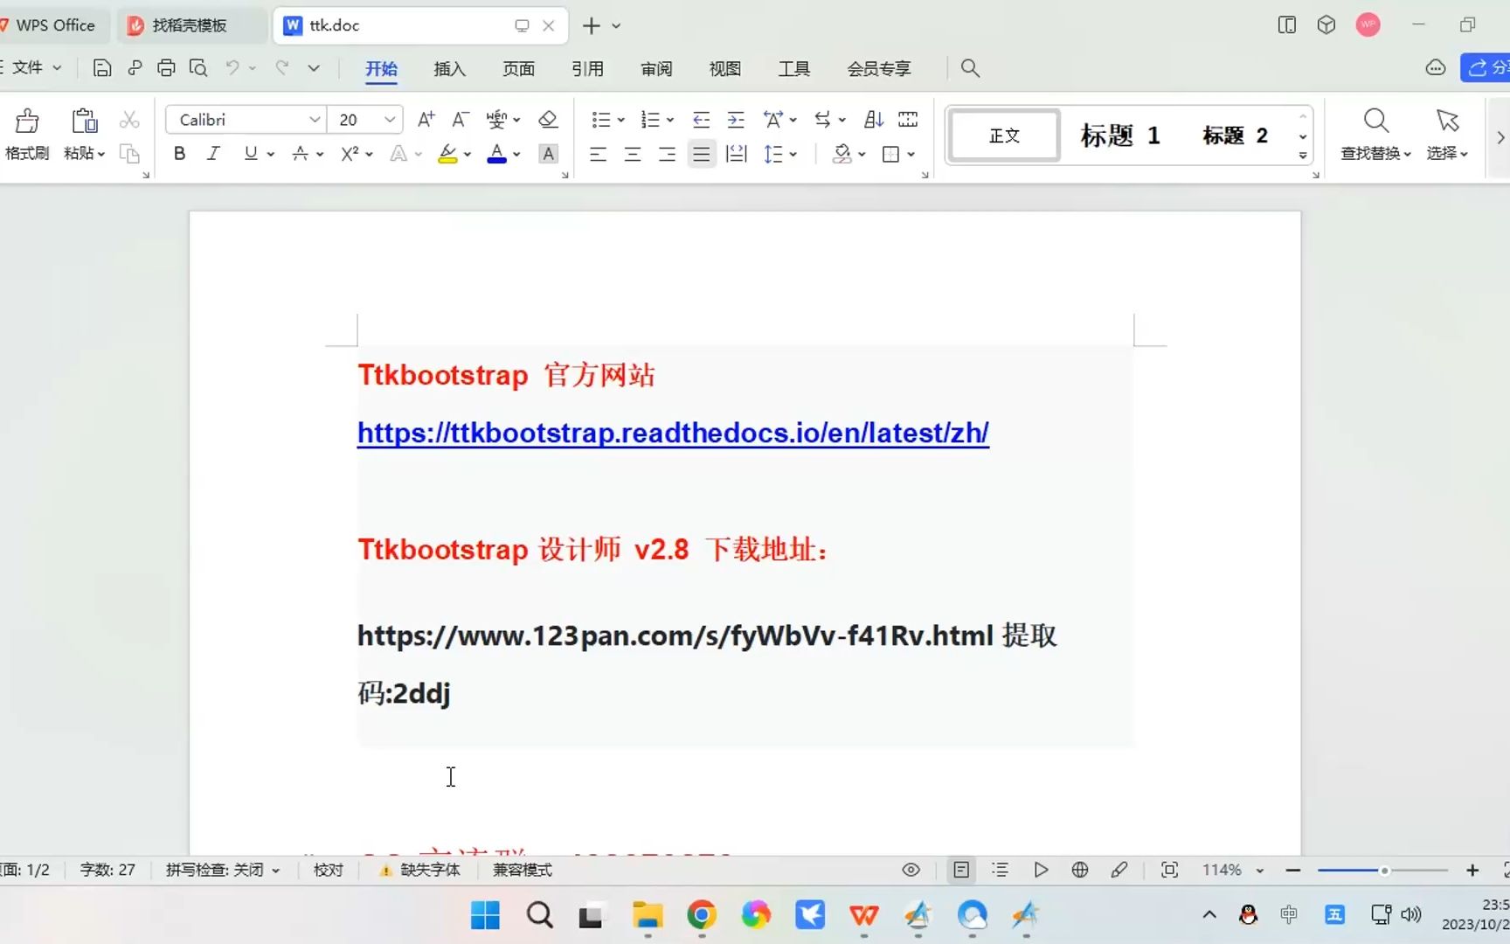Click the search magnifier in ribbon tabs
This screenshot has width=1510, height=944.
click(970, 68)
